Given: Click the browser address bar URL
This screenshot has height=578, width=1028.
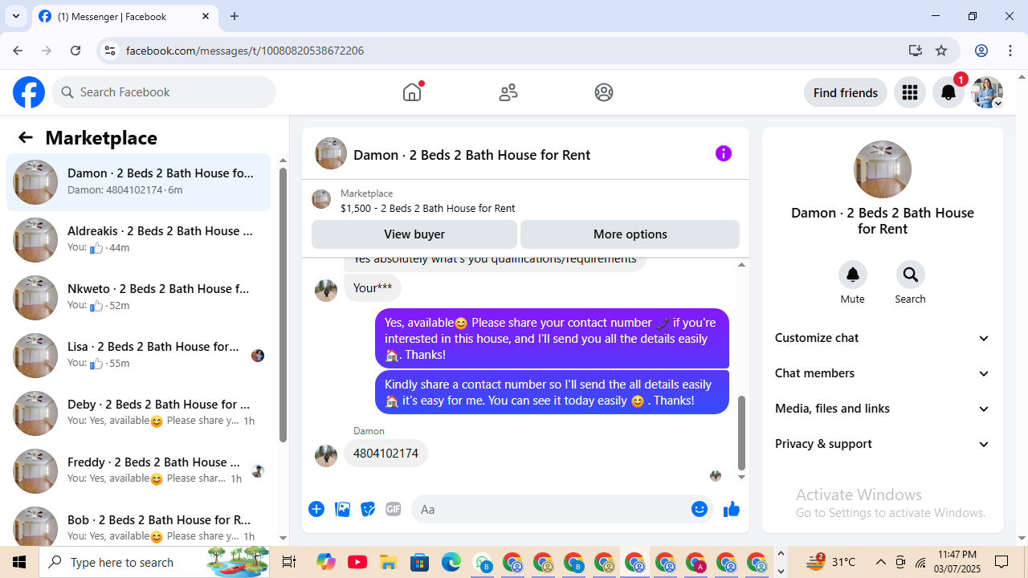Looking at the screenshot, I should tap(245, 51).
